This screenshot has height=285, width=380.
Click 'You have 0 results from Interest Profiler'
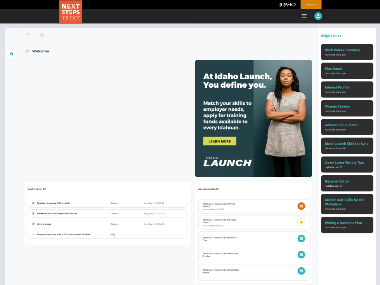click(x=220, y=255)
